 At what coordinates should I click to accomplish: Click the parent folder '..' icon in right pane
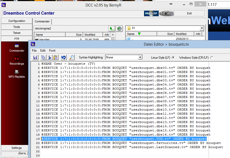[128, 39]
